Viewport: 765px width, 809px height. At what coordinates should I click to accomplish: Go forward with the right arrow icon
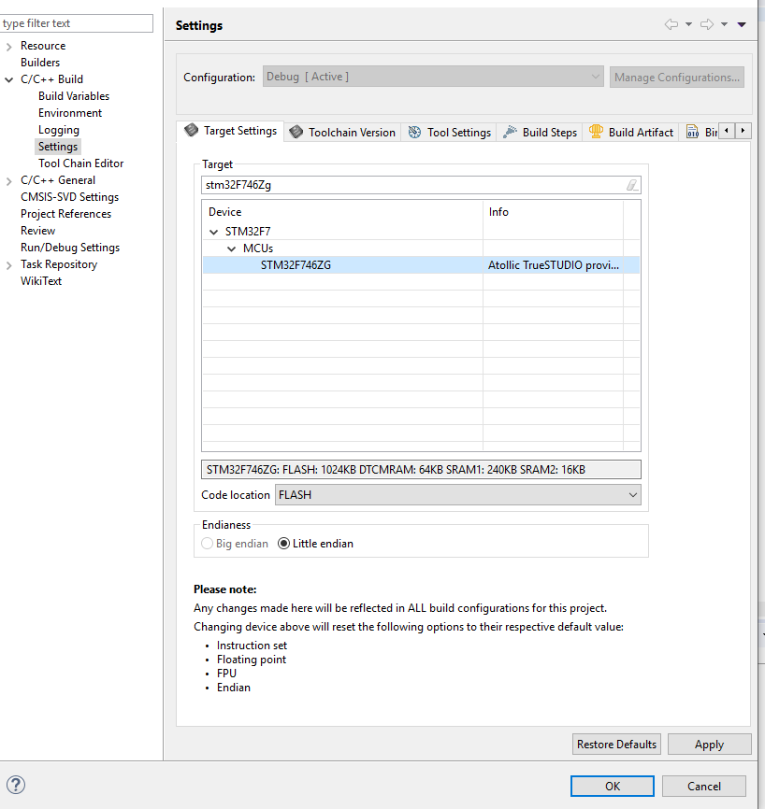pos(707,24)
